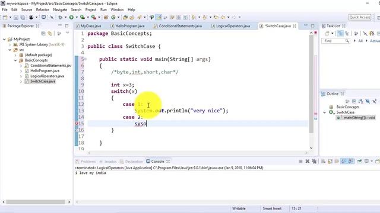Click the All filter link in Task List

360,41
